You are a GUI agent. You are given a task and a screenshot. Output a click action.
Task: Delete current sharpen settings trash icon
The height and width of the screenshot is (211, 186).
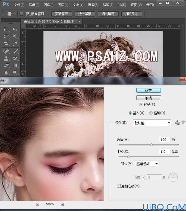183,122
